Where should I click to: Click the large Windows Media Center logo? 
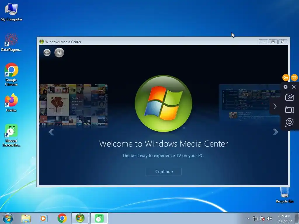[164, 104]
